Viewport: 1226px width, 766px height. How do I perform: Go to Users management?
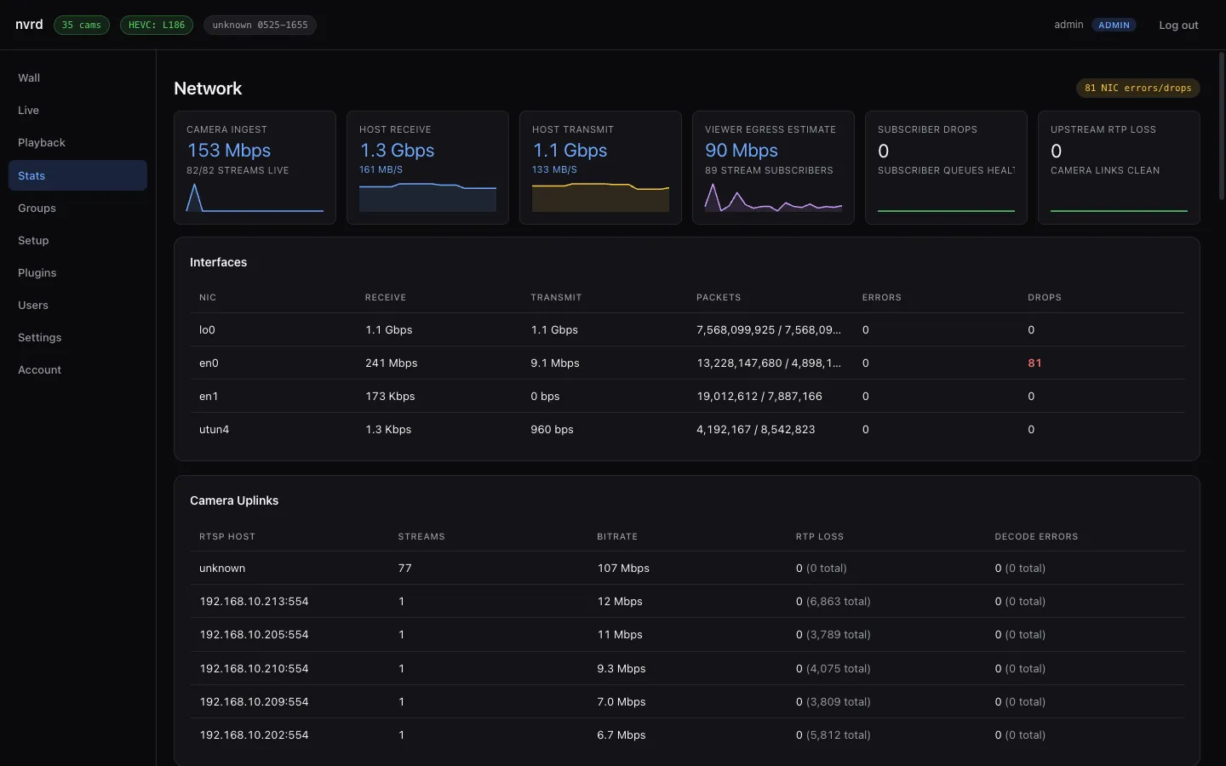pyautogui.click(x=77, y=305)
